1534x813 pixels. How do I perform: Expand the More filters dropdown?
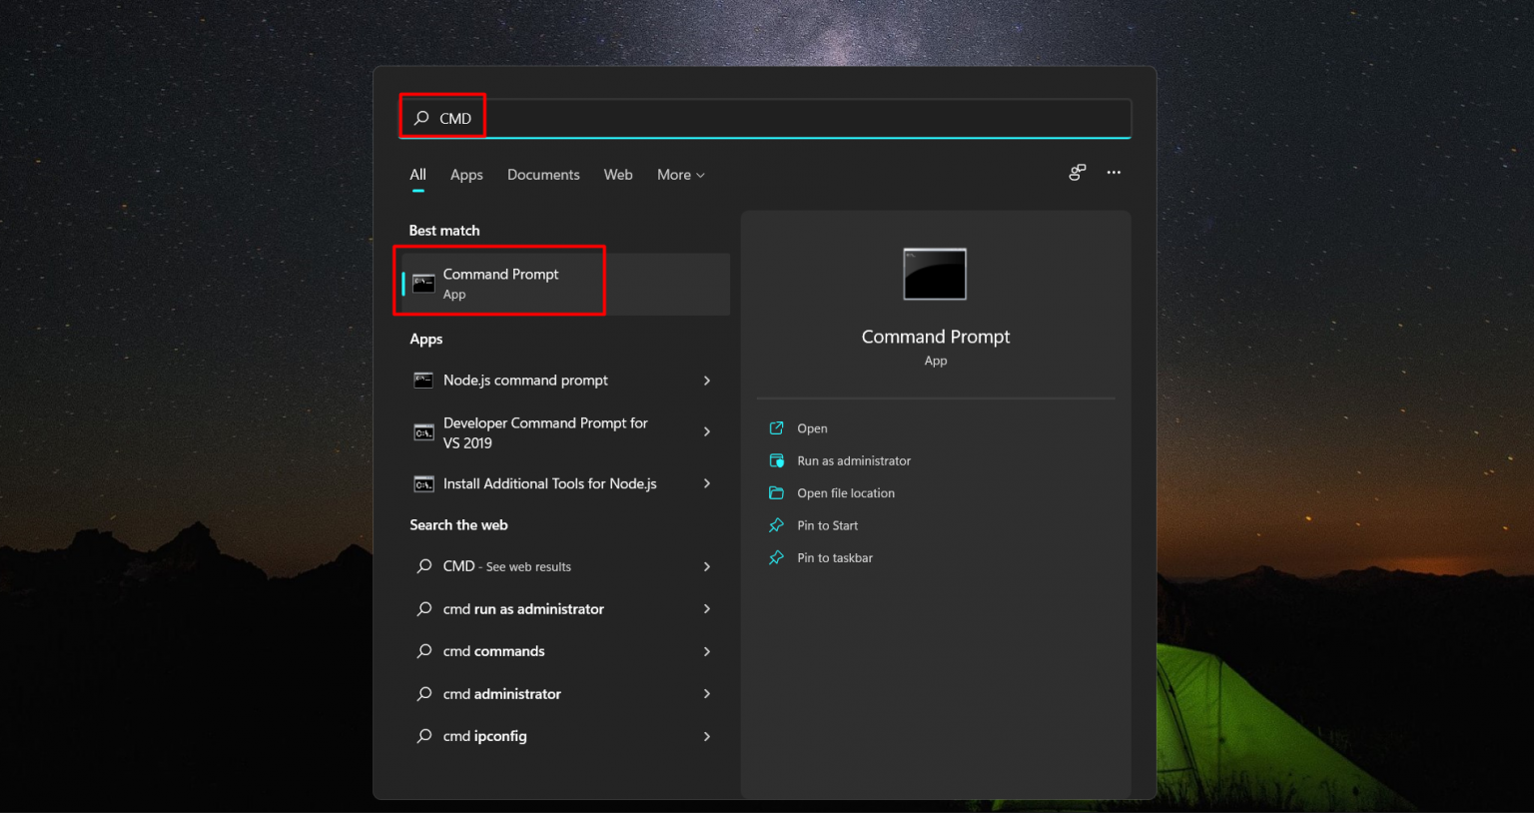point(681,175)
